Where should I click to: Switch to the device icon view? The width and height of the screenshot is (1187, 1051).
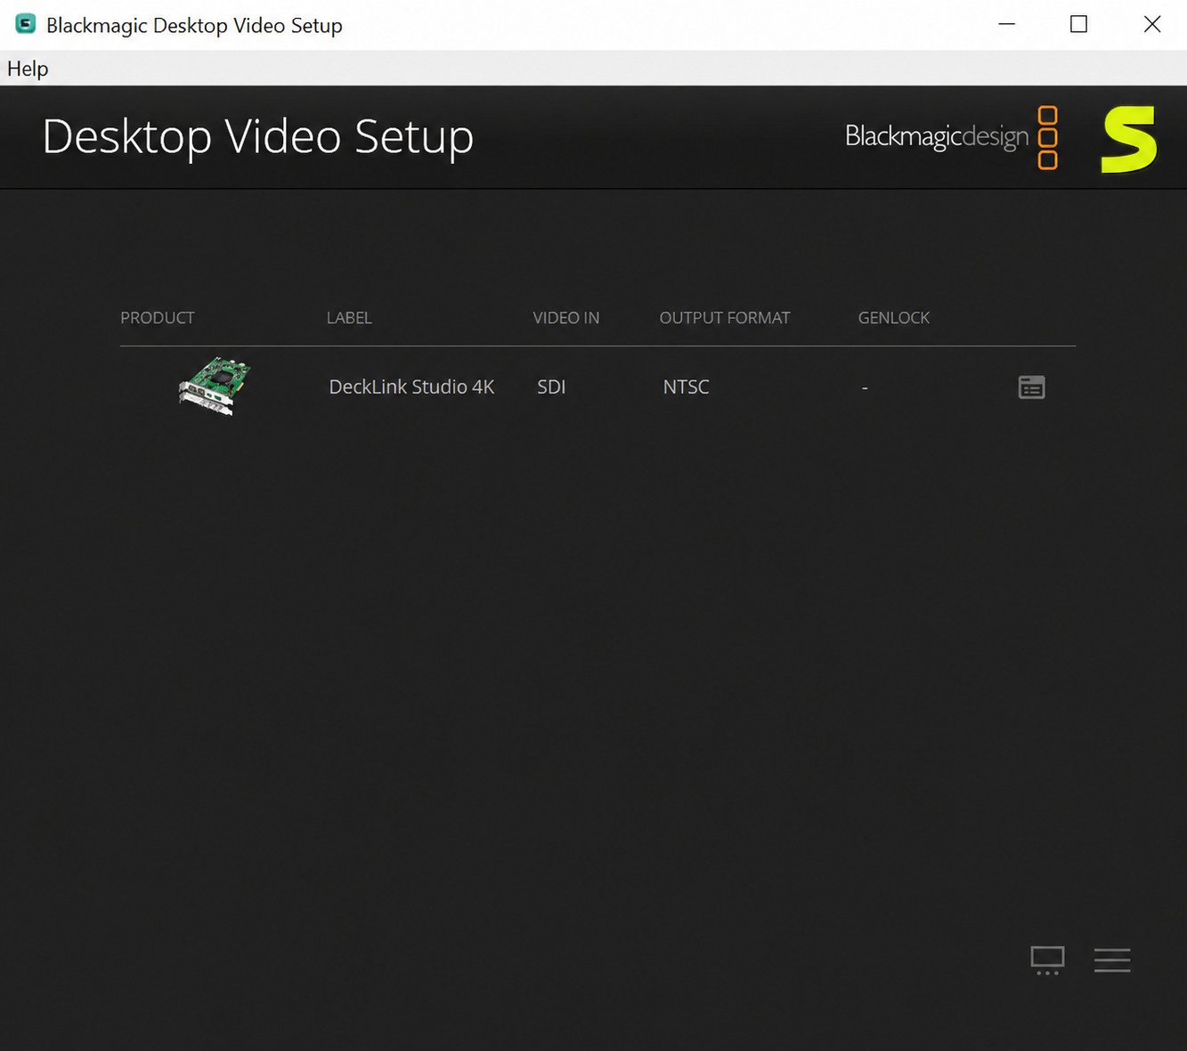click(1047, 960)
